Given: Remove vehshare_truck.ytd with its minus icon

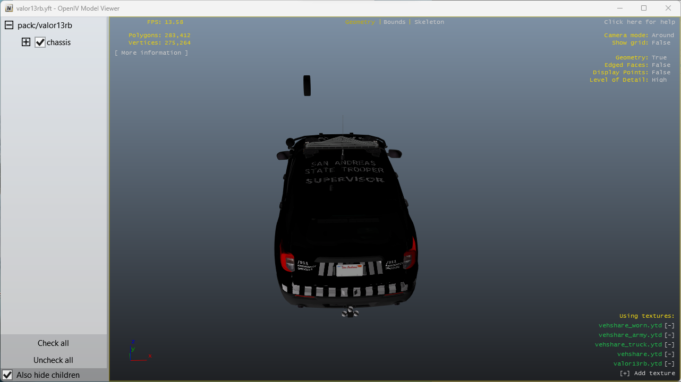Looking at the screenshot, I should pos(669,345).
